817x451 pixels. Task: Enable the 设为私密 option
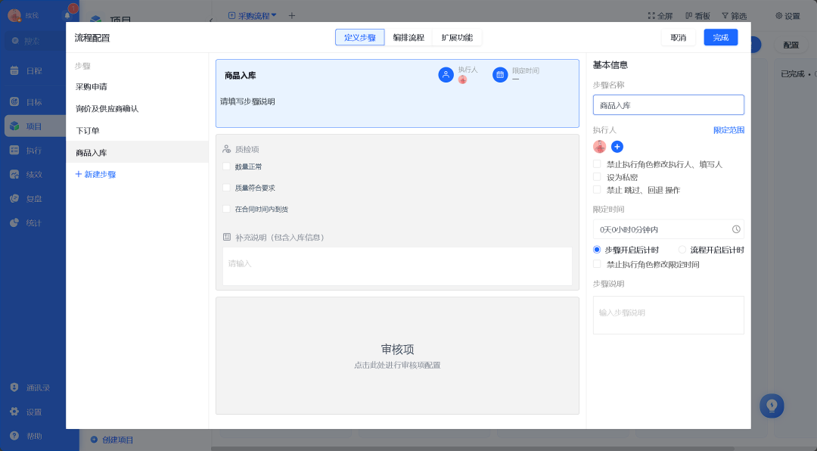tap(597, 176)
